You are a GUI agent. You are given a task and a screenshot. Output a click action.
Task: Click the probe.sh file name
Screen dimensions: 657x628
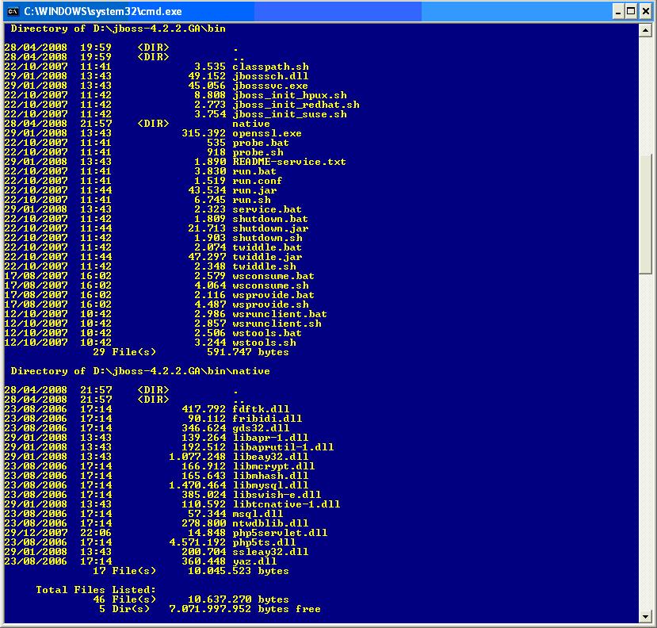[258, 152]
